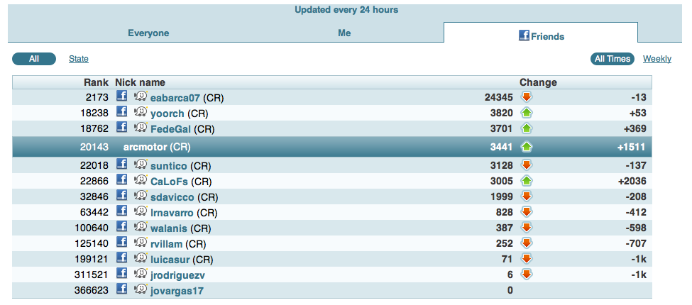
Task: Click Facebook icon next to CaLoFs
Action: click(121, 181)
